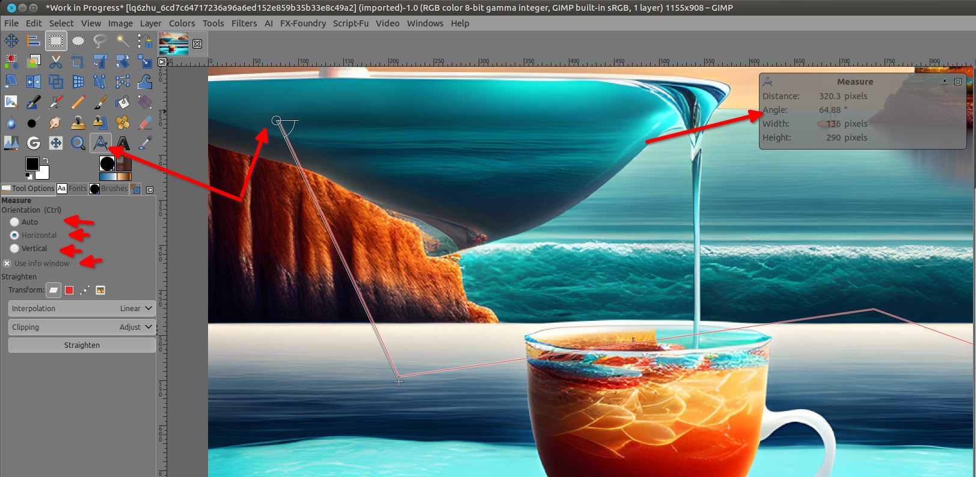This screenshot has height=477, width=976.
Task: Open the tab configuration menu arrow
Action: pos(150,189)
